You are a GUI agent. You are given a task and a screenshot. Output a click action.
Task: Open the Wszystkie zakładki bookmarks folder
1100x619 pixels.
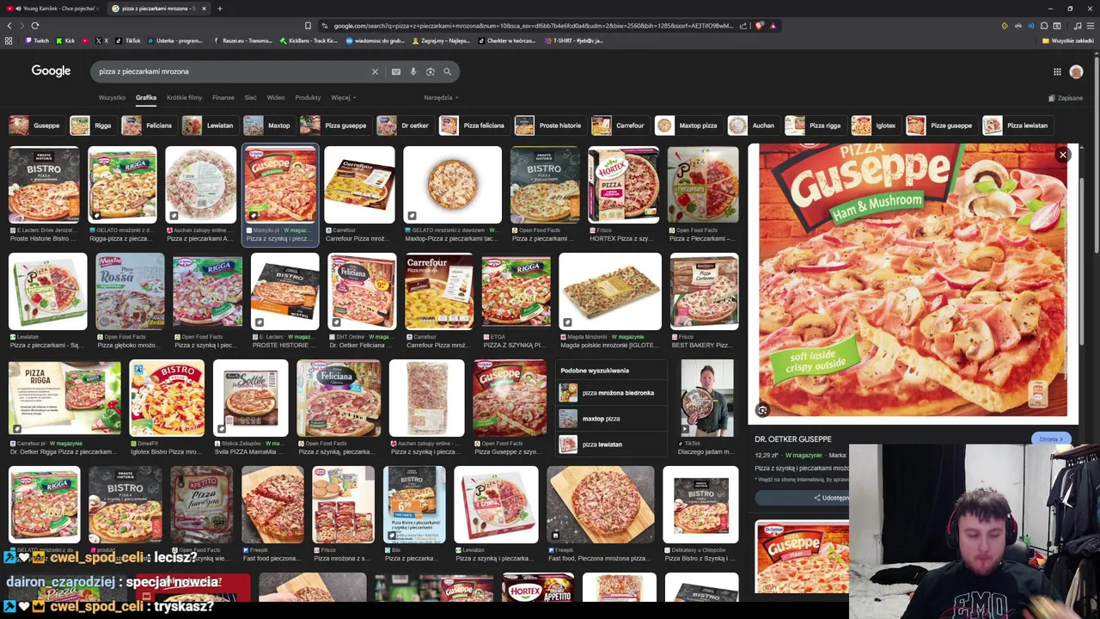[x=1067, y=40]
